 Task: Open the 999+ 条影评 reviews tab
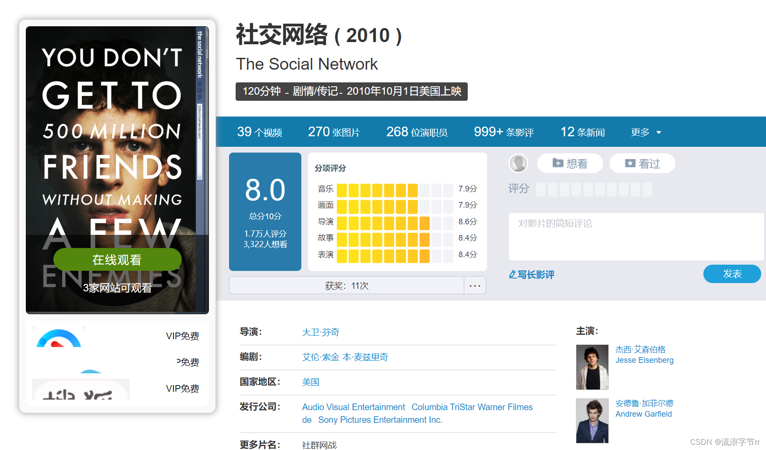(504, 132)
